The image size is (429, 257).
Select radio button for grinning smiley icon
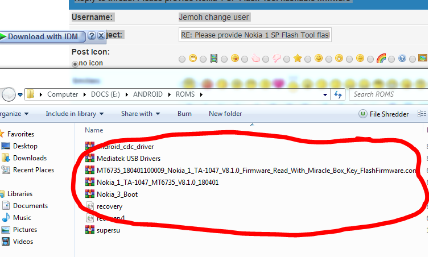tap(182, 59)
